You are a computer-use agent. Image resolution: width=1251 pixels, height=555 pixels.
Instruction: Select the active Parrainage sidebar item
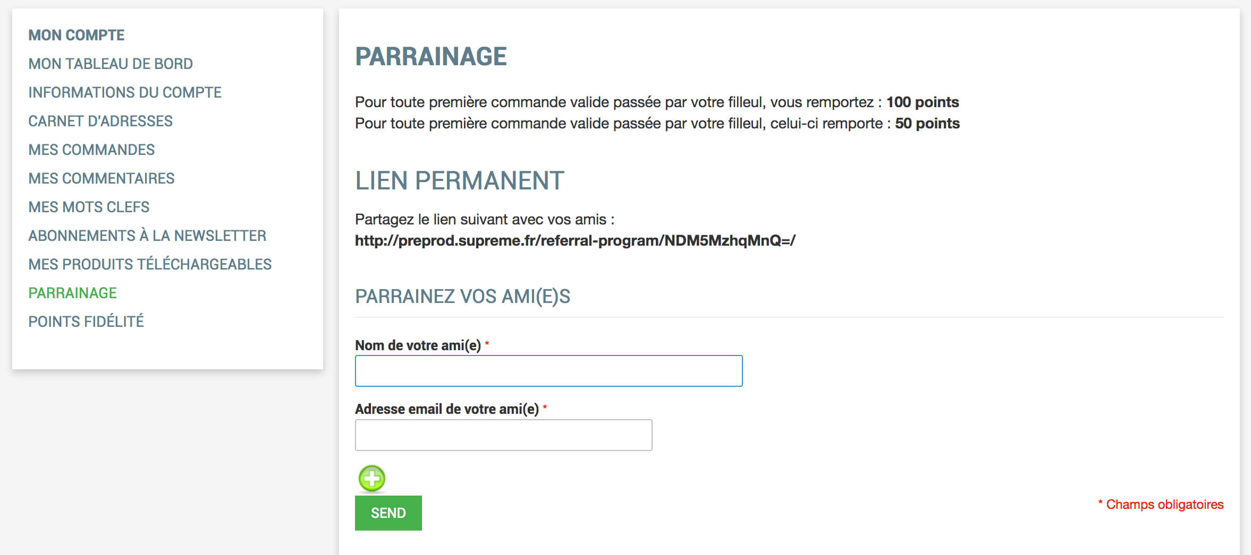click(72, 293)
